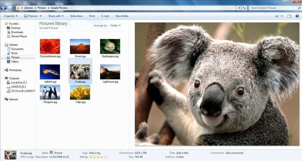
Task: Click the Authors value Corbis
Action: tap(180, 157)
